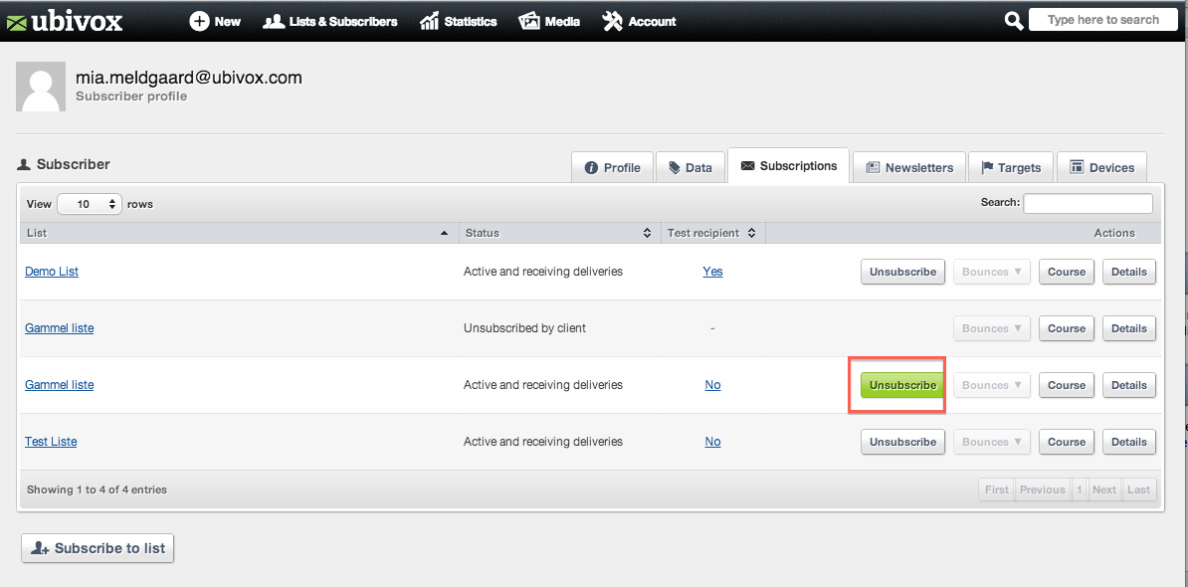Click the Media picture icon
This screenshot has height=587, width=1188.
tap(529, 21)
